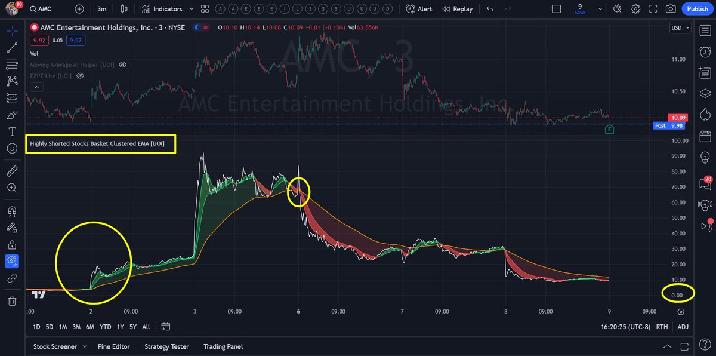Screen dimensions: 716x356
Task: Open chats with 28 notifications badge
Action: click(705, 183)
